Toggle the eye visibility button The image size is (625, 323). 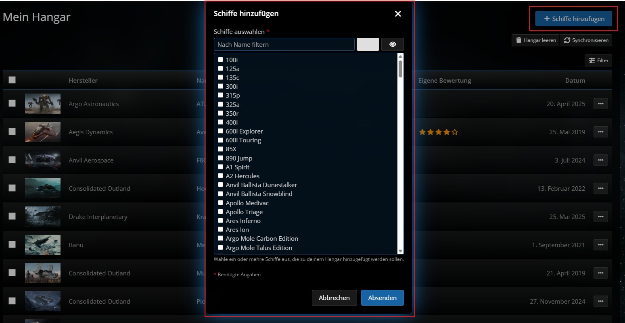392,44
